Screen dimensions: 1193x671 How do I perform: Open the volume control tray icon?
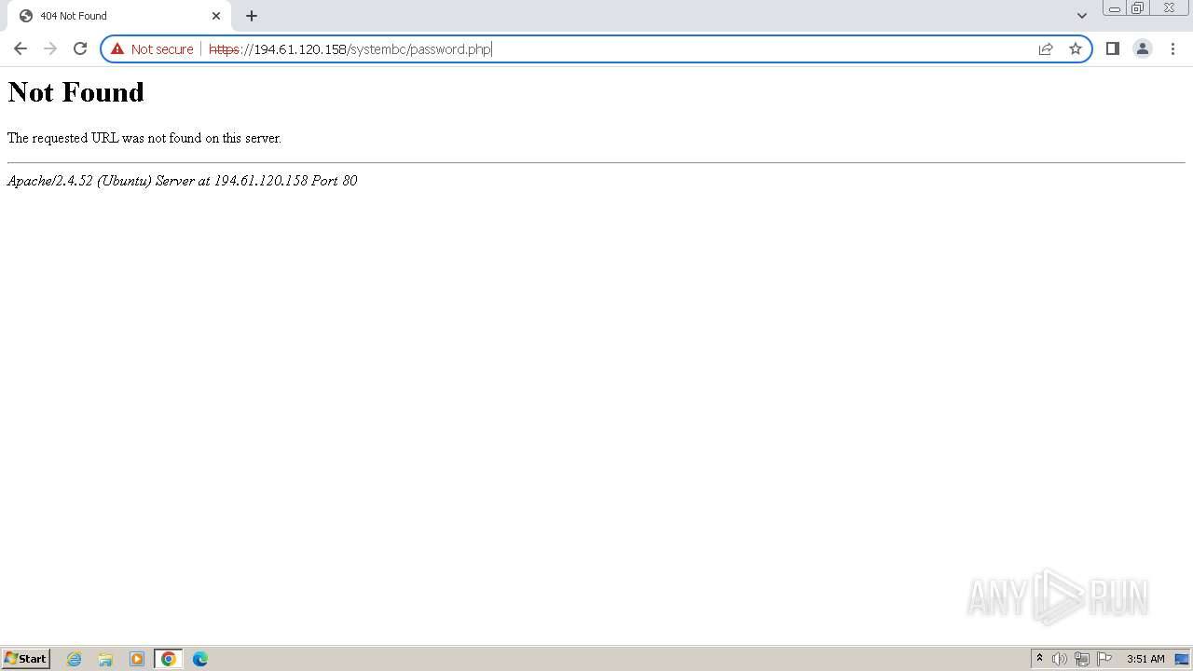[x=1060, y=659]
